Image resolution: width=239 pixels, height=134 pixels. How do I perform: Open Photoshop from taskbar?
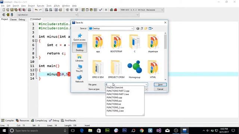point(124,131)
